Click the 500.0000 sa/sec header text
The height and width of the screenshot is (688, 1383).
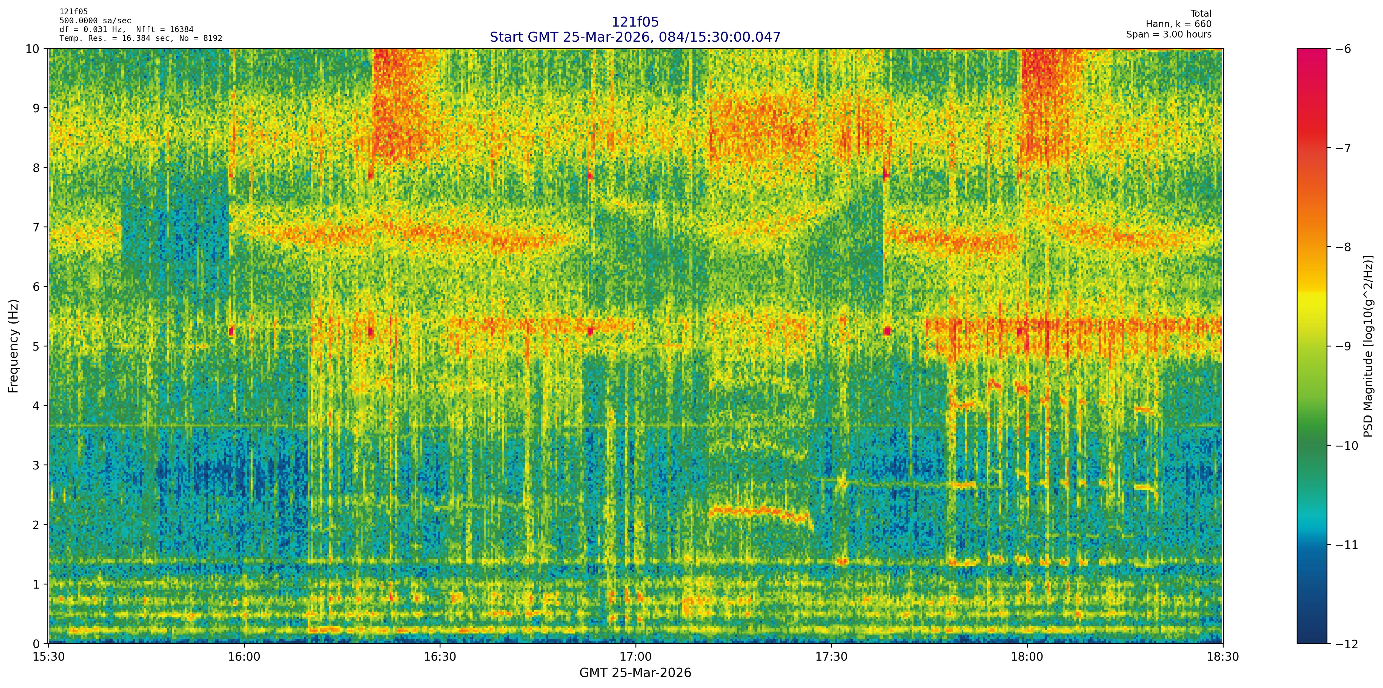pos(95,21)
